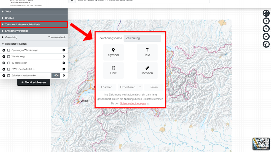The image size is (271, 152).
Task: Collapse the Dargestellte Karten section
Action: point(16,44)
